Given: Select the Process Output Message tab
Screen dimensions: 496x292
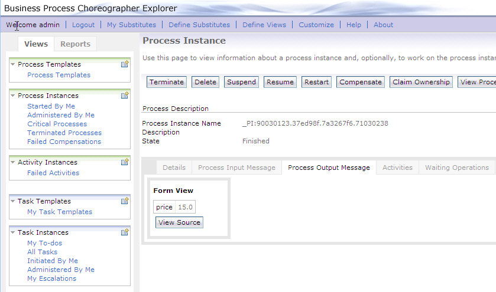Looking at the screenshot, I should click(329, 168).
